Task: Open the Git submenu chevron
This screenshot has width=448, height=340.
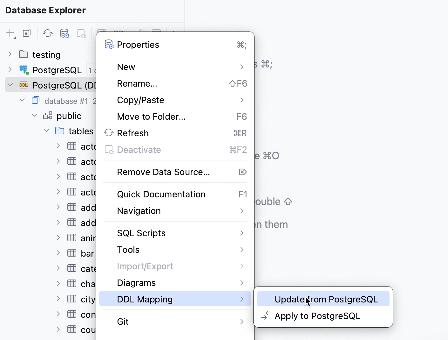Action: pyautogui.click(x=242, y=322)
